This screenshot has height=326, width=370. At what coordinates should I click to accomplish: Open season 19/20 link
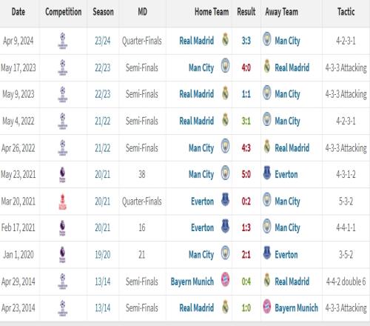coord(103,255)
